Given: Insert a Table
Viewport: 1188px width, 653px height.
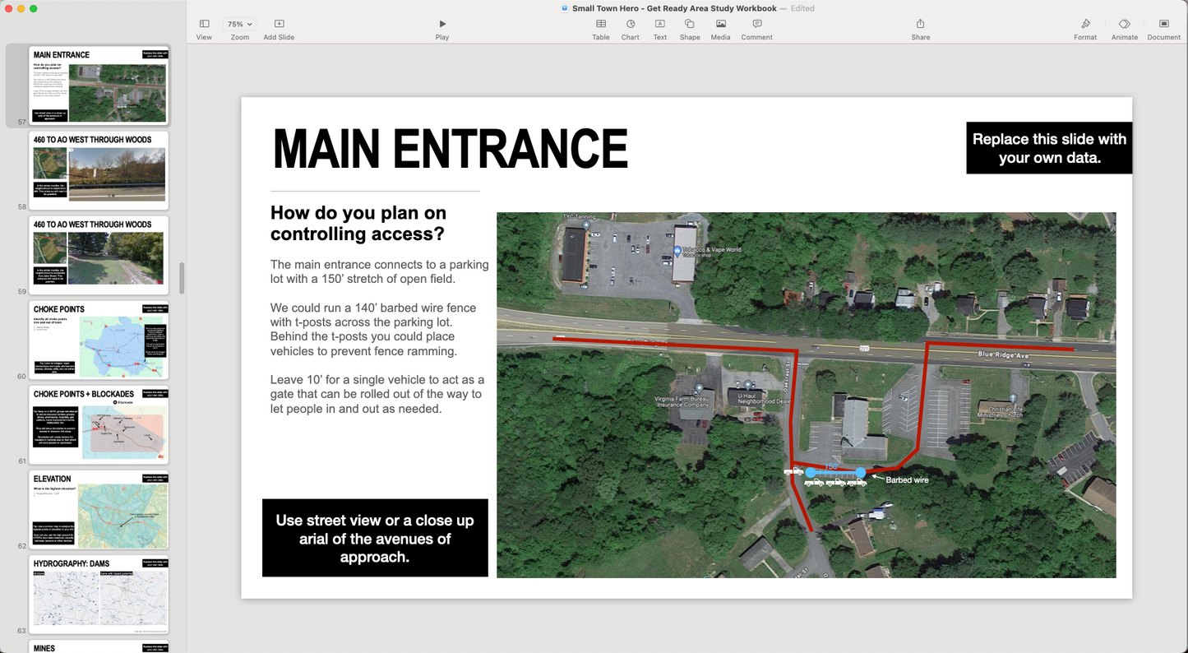Looking at the screenshot, I should click(601, 29).
